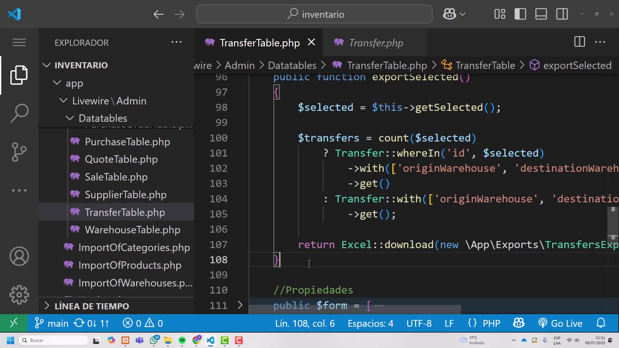The image size is (619, 348).
Task: Change encoding UTF-8
Action: tap(419, 323)
